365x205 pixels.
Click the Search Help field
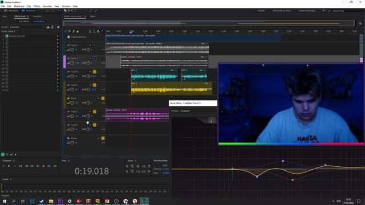pos(344,11)
